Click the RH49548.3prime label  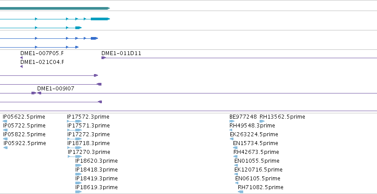pyautogui.click(x=252, y=125)
